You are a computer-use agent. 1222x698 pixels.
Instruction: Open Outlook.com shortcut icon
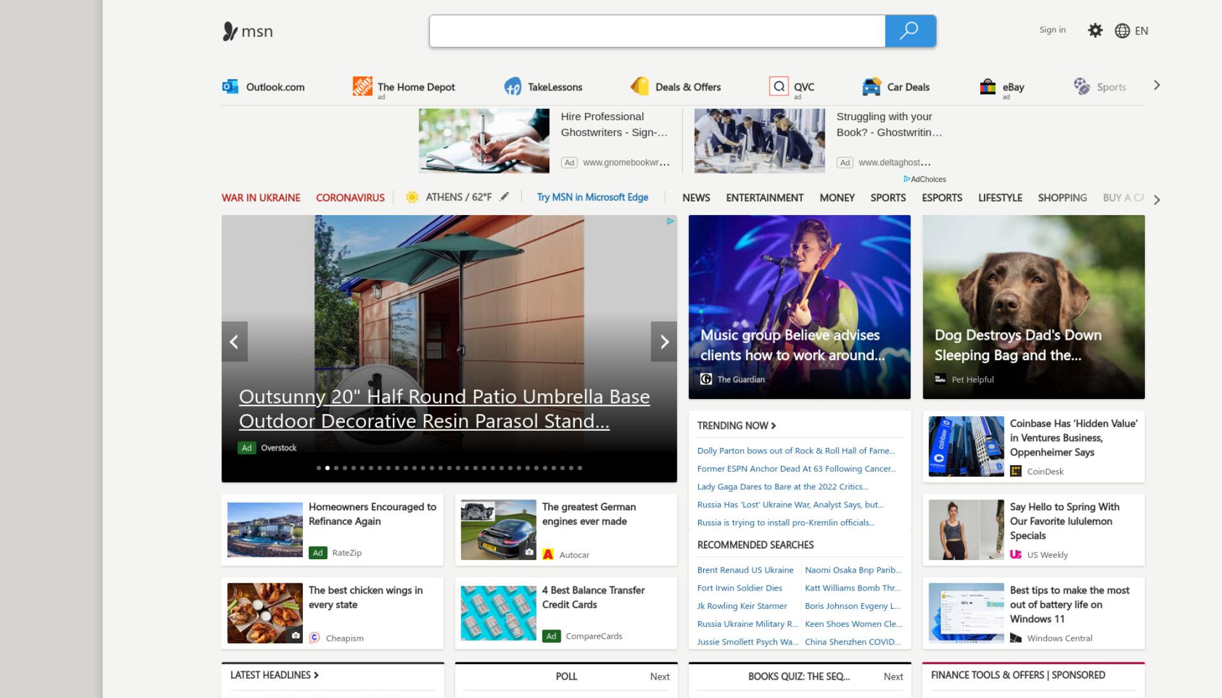pyautogui.click(x=230, y=87)
